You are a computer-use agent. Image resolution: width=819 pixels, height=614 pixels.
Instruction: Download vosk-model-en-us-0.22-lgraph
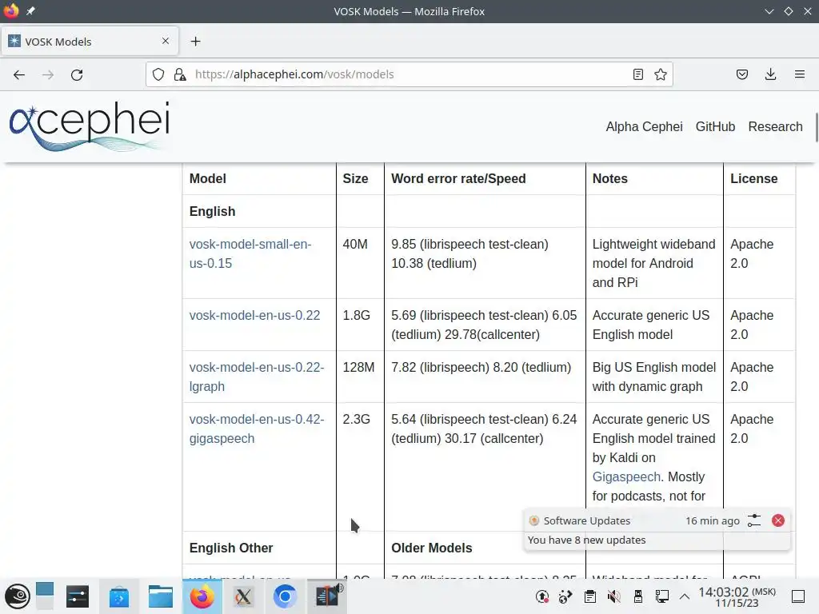point(257,377)
